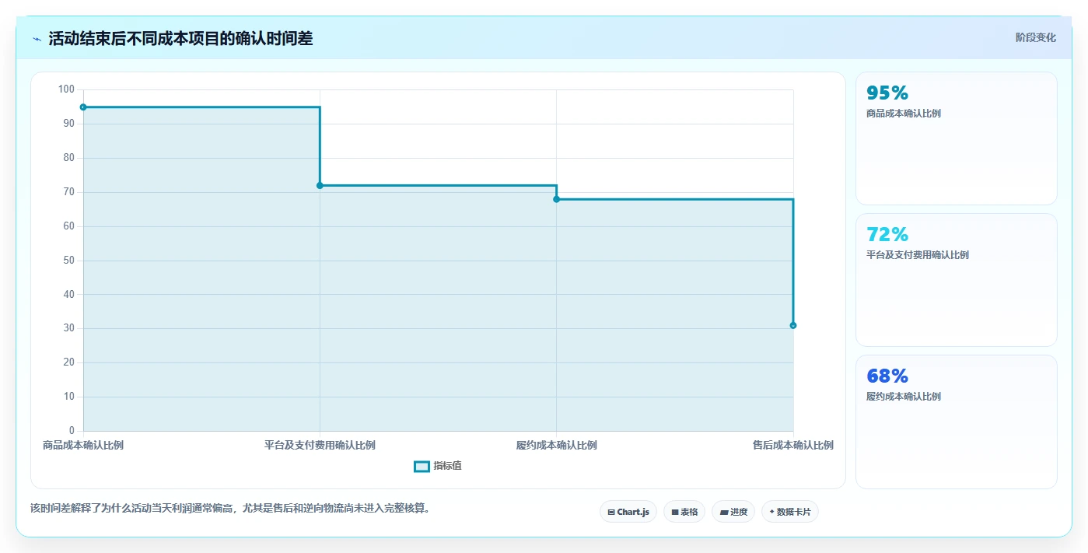Click the 数据卡片 tag pill
Screen dimensions: 1088x553
coord(790,512)
